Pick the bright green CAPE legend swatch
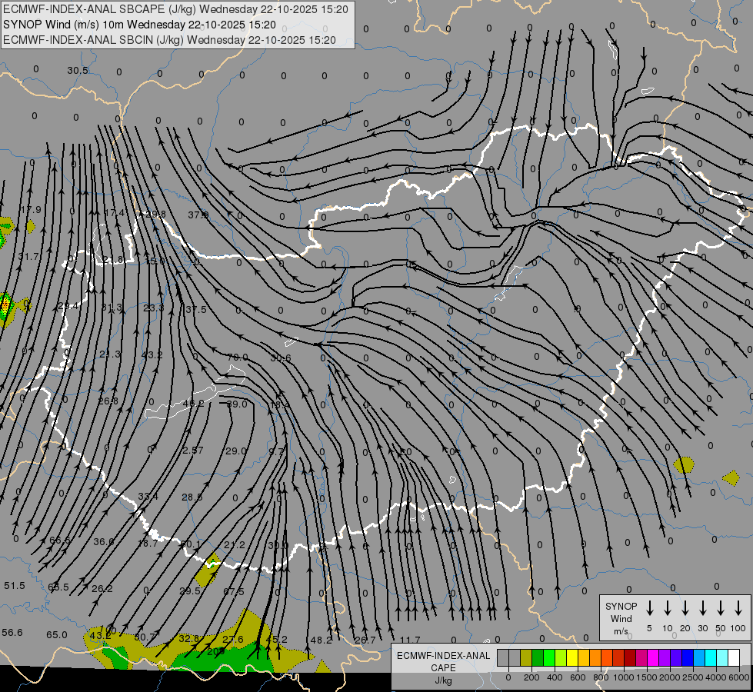The height and width of the screenshot is (692, 753). [549, 658]
